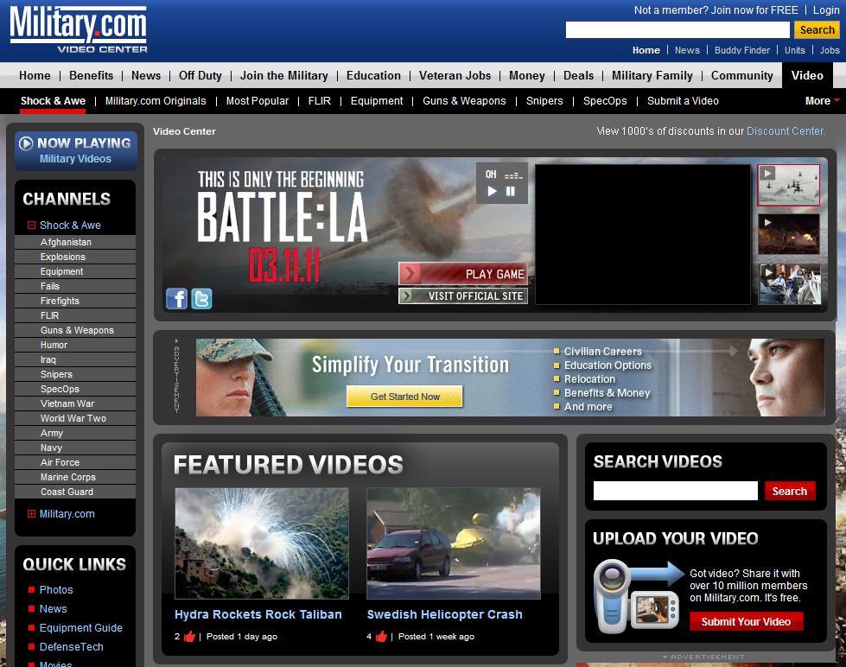Open the Benefits main menu item
This screenshot has width=846, height=667.
coord(92,75)
